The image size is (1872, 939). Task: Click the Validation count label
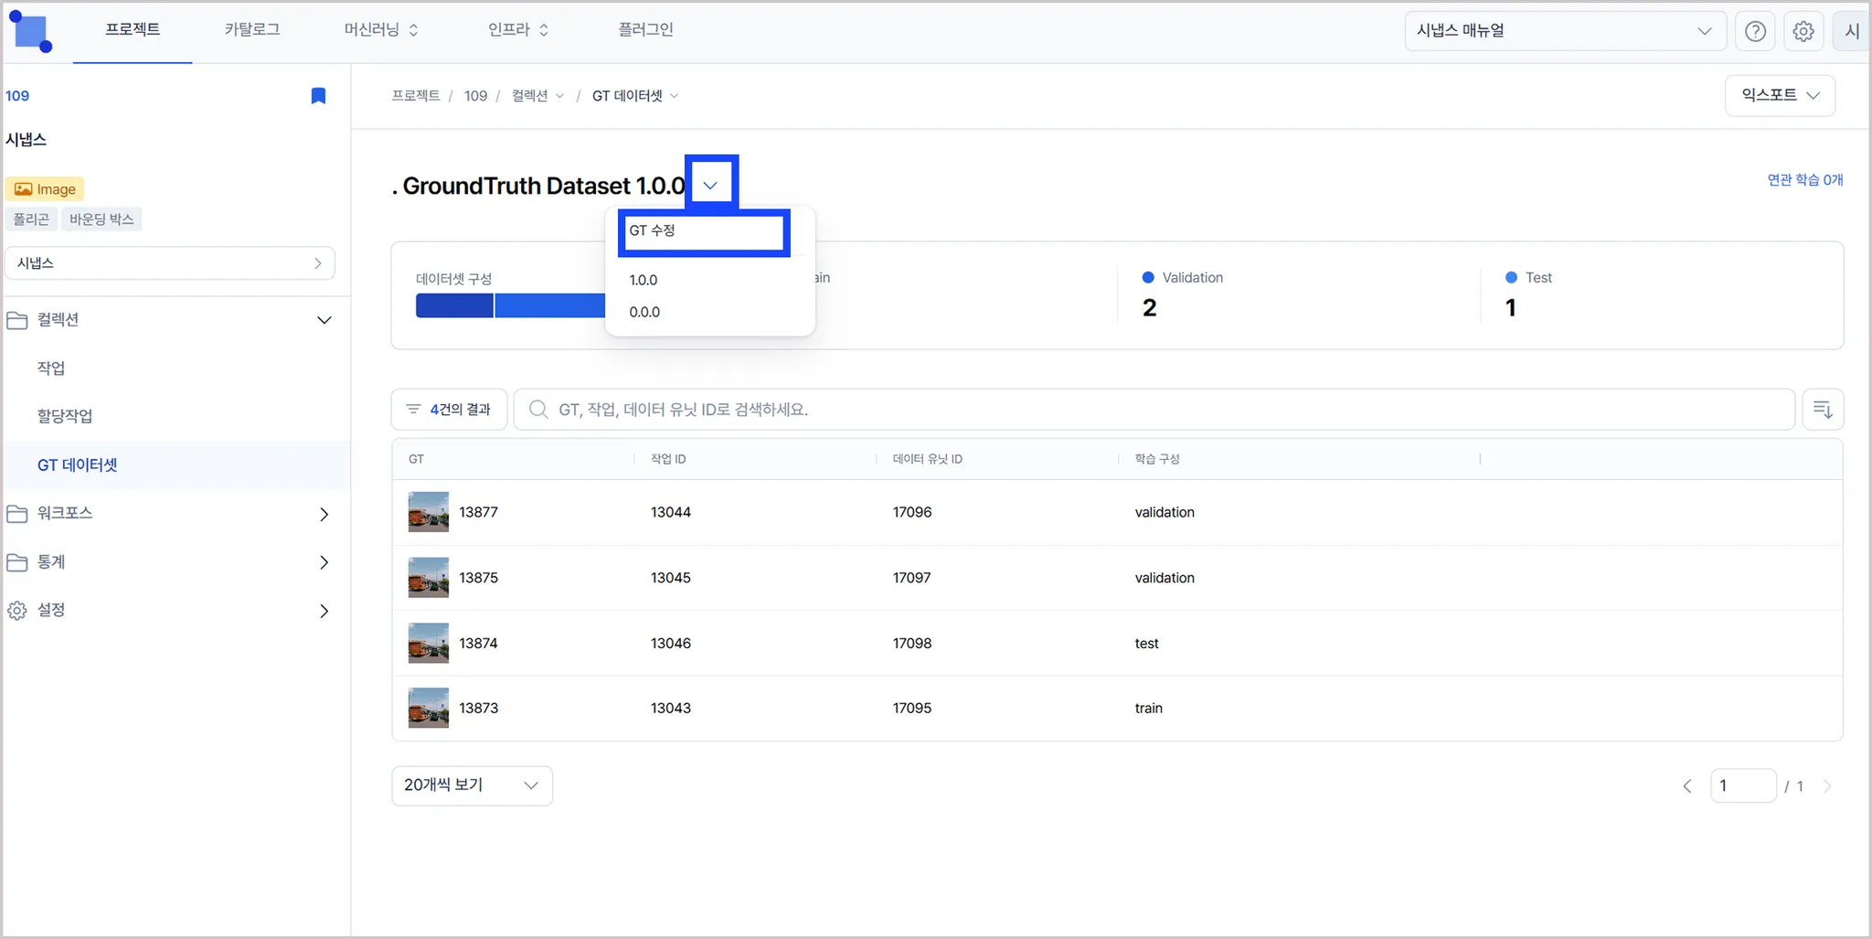(x=1192, y=277)
